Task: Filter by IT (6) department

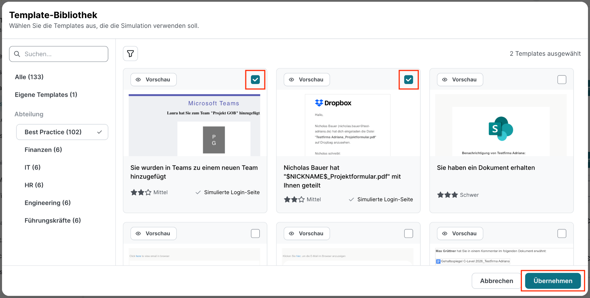Action: click(33, 167)
